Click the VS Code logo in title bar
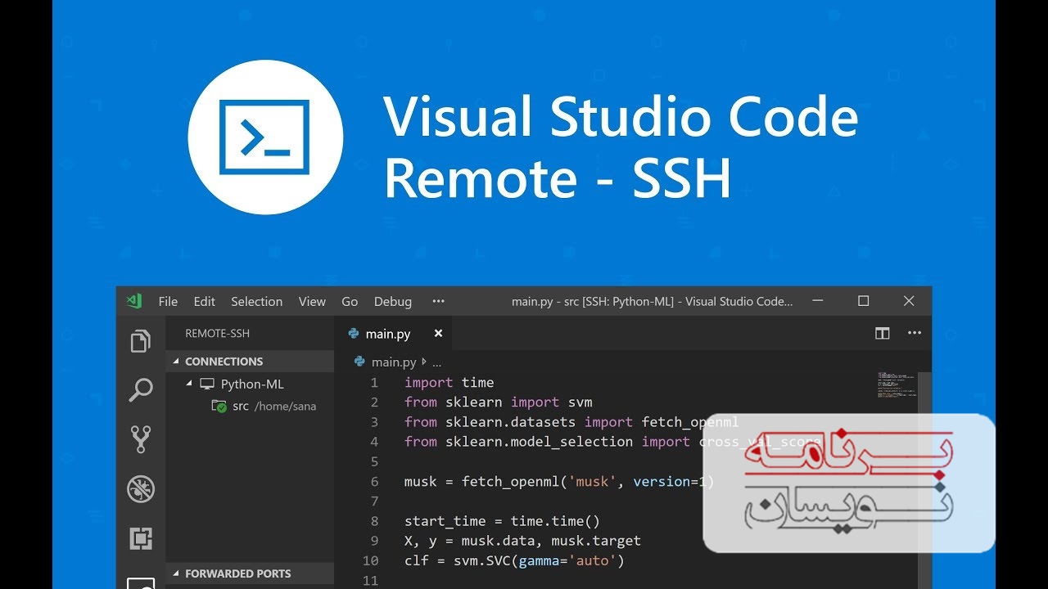 (x=134, y=301)
